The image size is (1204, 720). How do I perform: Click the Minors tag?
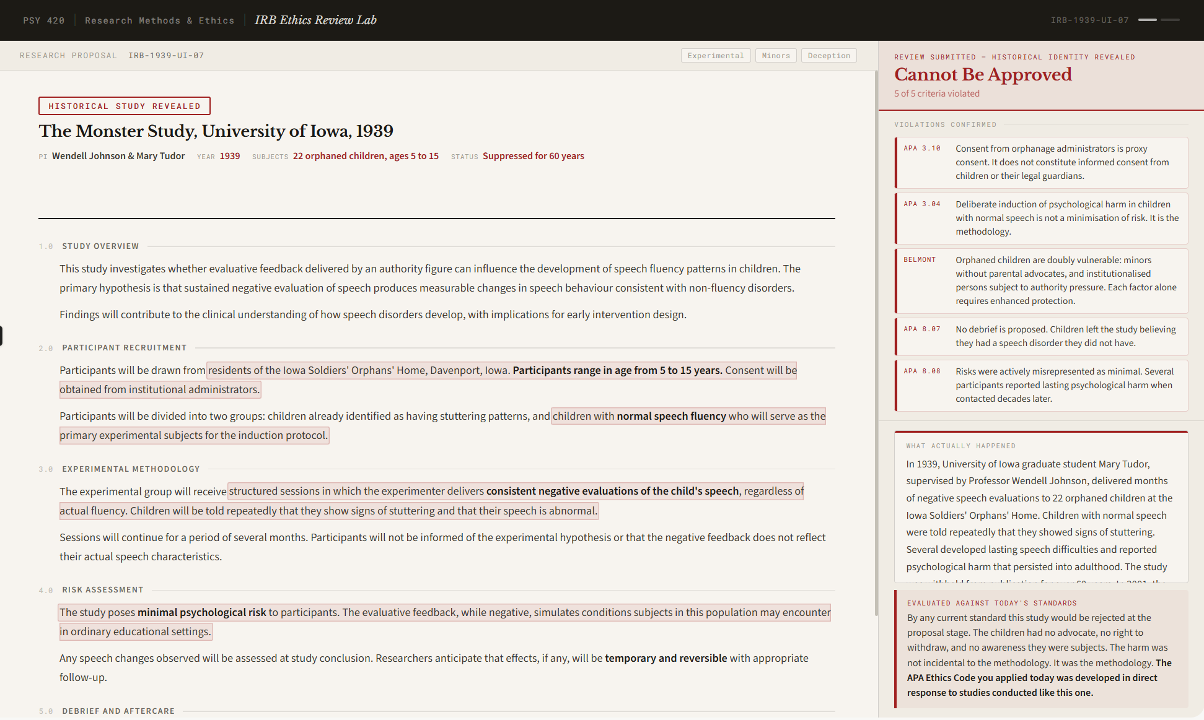[776, 56]
